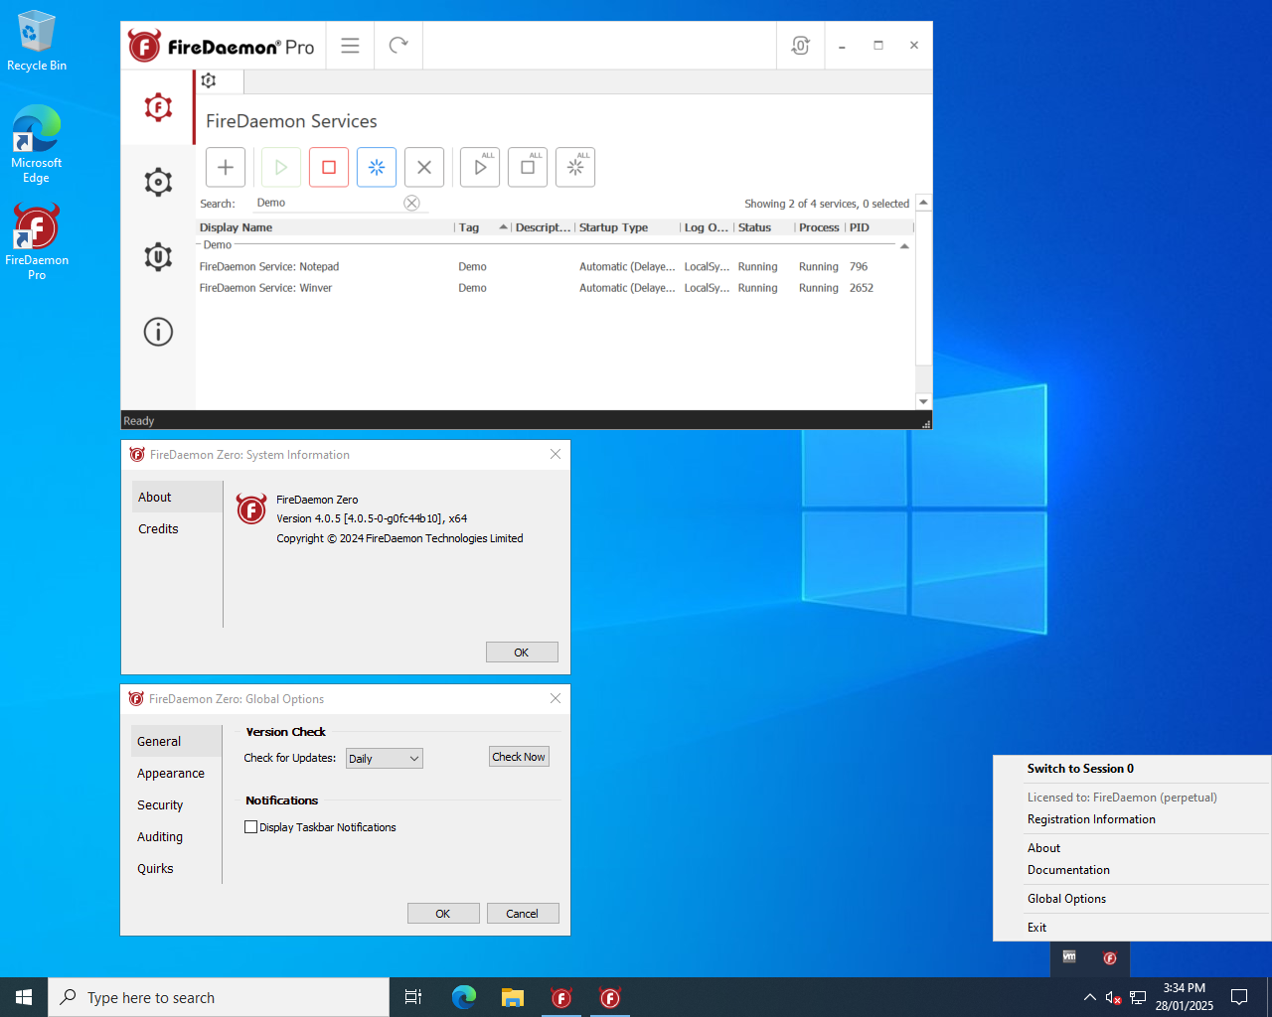Choose Global Options in tray menu

(x=1066, y=899)
